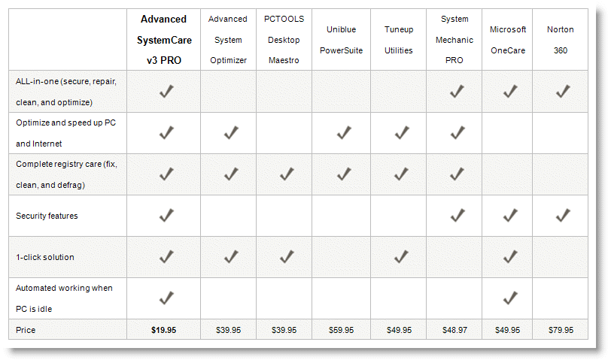
Task: Click the $19.95 price cell
Action: pyautogui.click(x=163, y=330)
